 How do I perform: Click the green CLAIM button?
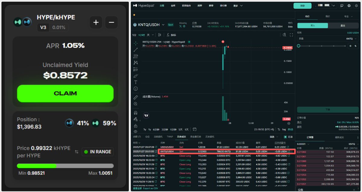click(x=65, y=93)
